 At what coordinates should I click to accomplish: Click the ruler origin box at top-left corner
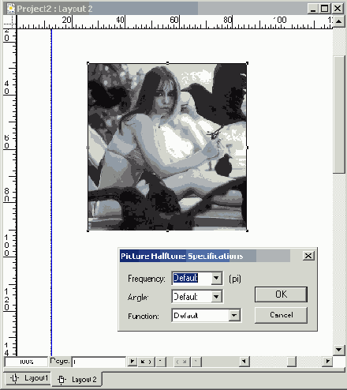point(9,22)
